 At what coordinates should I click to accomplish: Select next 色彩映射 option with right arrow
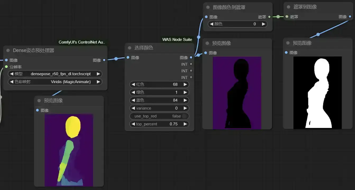point(98,82)
